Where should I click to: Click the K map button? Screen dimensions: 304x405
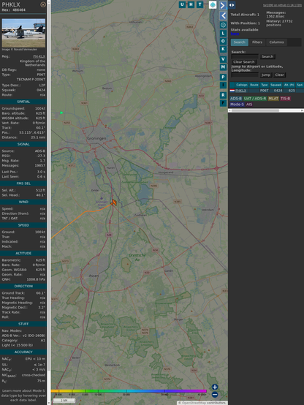click(x=223, y=49)
